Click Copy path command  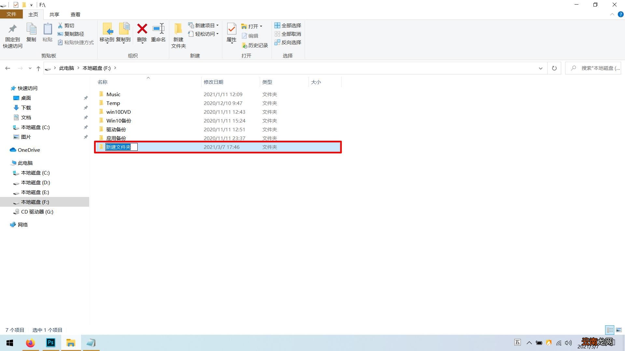tap(71, 34)
